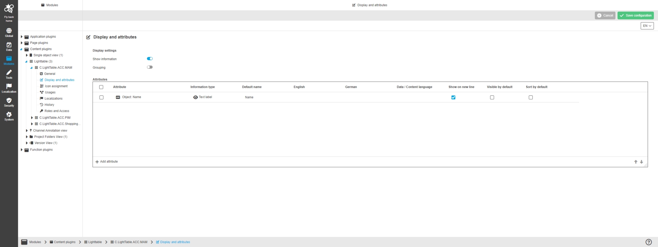Click the Display and attributes tab header
The height and width of the screenshot is (247, 658).
point(370,5)
